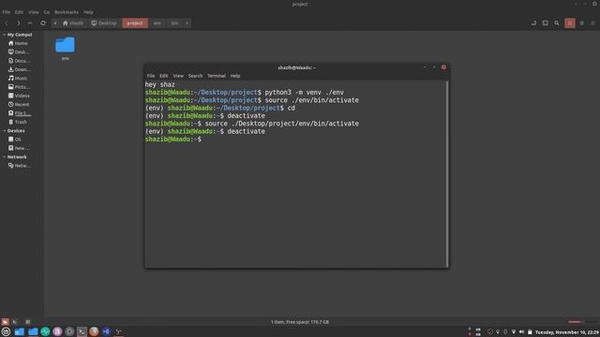
Task: Switch the file manager to list view
Action: tap(581, 23)
